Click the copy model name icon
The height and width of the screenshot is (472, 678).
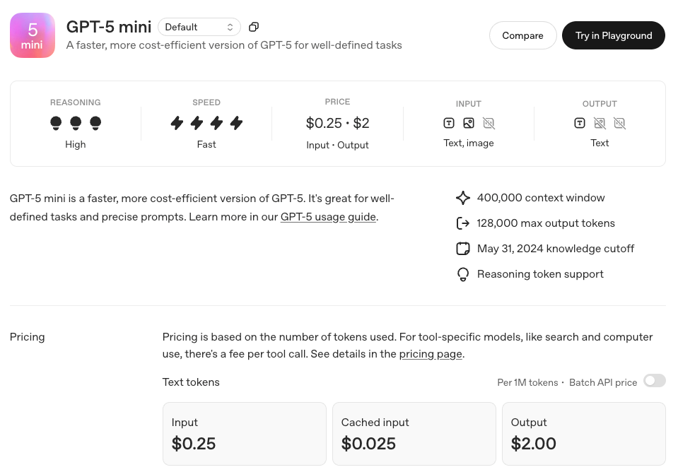pyautogui.click(x=254, y=27)
